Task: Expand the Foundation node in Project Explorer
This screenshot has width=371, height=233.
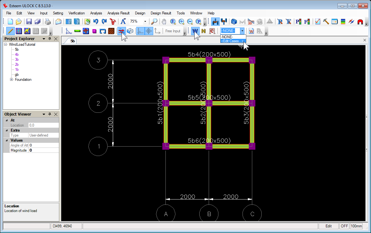Action: (x=11, y=80)
